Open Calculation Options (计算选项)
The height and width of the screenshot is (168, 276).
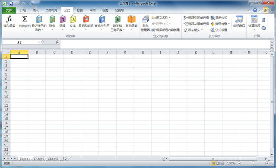[x=254, y=23]
